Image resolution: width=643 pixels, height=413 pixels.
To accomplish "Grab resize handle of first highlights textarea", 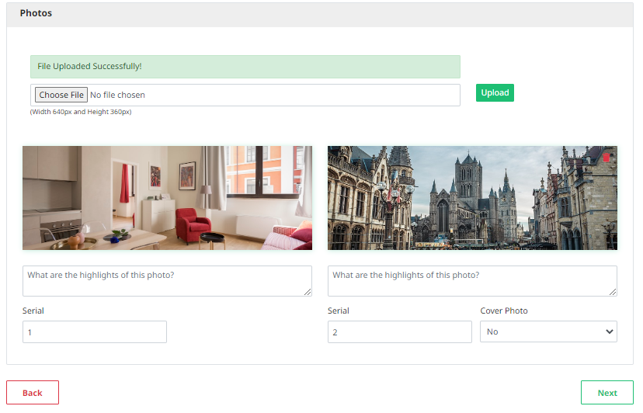I will pos(308,292).
